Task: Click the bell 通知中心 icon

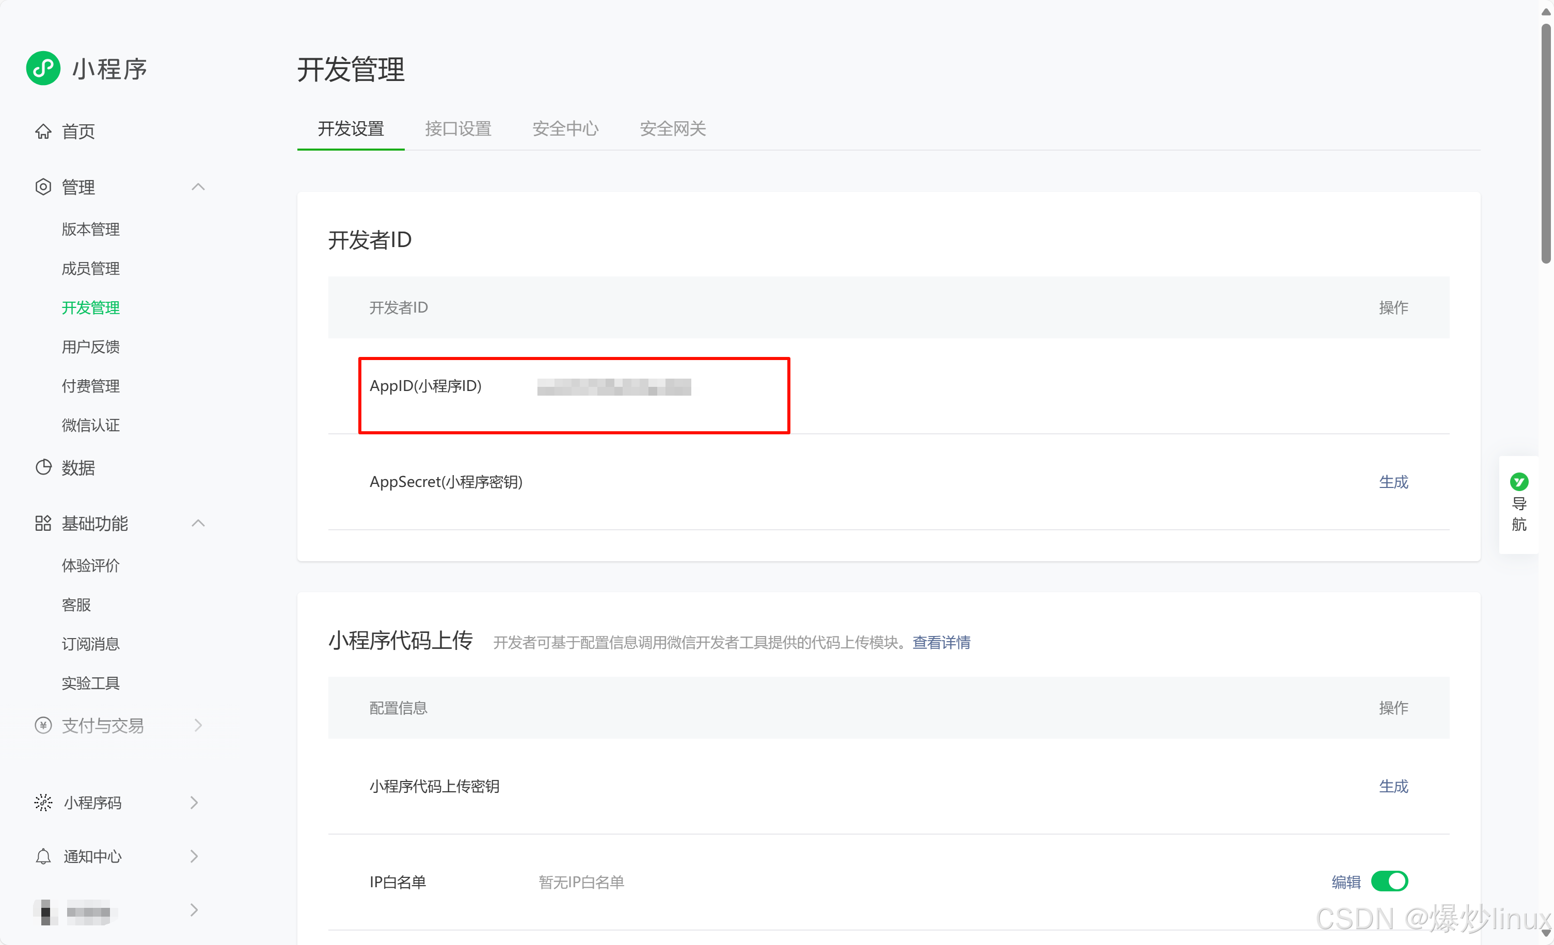Action: (x=43, y=857)
